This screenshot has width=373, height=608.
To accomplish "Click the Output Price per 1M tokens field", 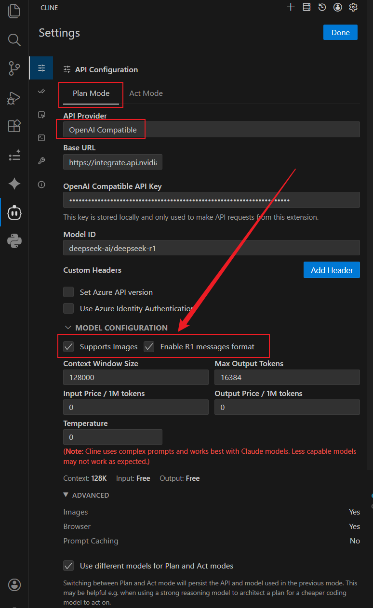I will pyautogui.click(x=287, y=407).
